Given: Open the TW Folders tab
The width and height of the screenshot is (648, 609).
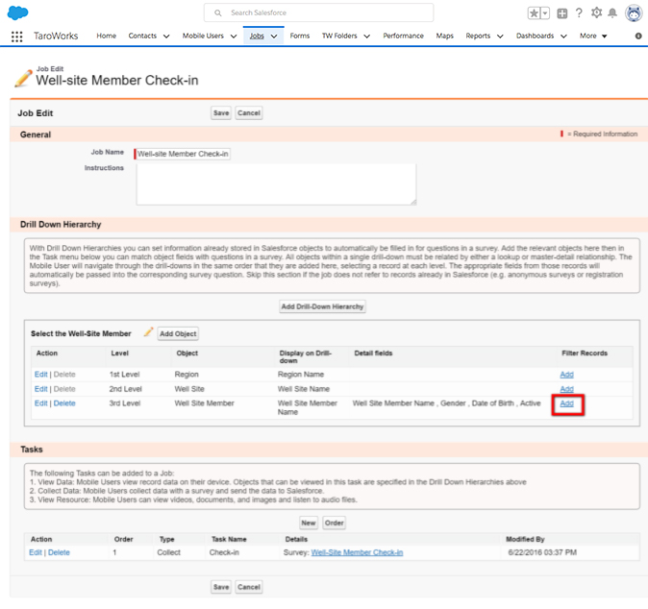Looking at the screenshot, I should click(339, 36).
